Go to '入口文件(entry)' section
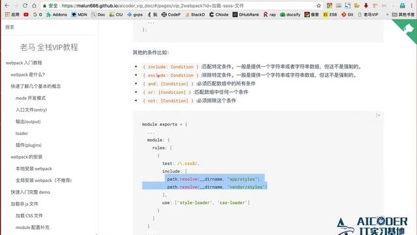Viewport: 417px width, 235px height. pos(31,110)
